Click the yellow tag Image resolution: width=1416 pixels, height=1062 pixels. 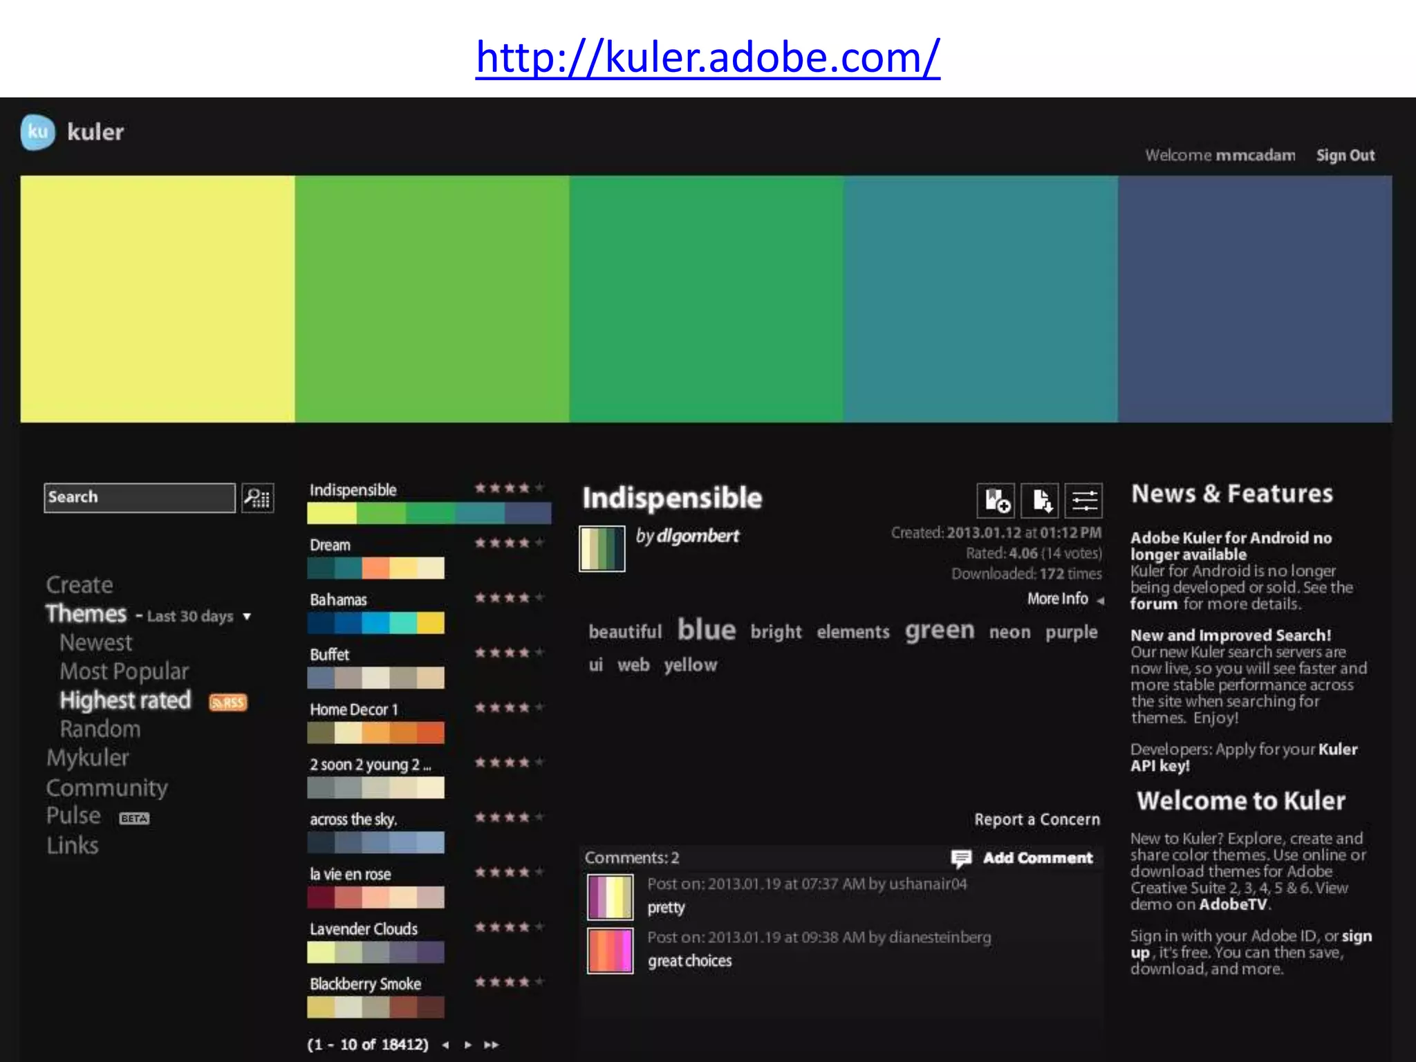(x=690, y=665)
